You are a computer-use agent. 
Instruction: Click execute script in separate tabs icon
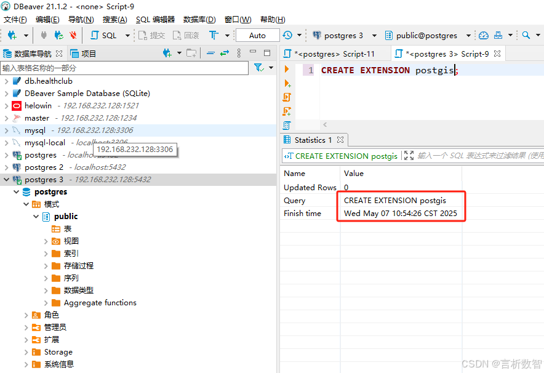(x=287, y=111)
